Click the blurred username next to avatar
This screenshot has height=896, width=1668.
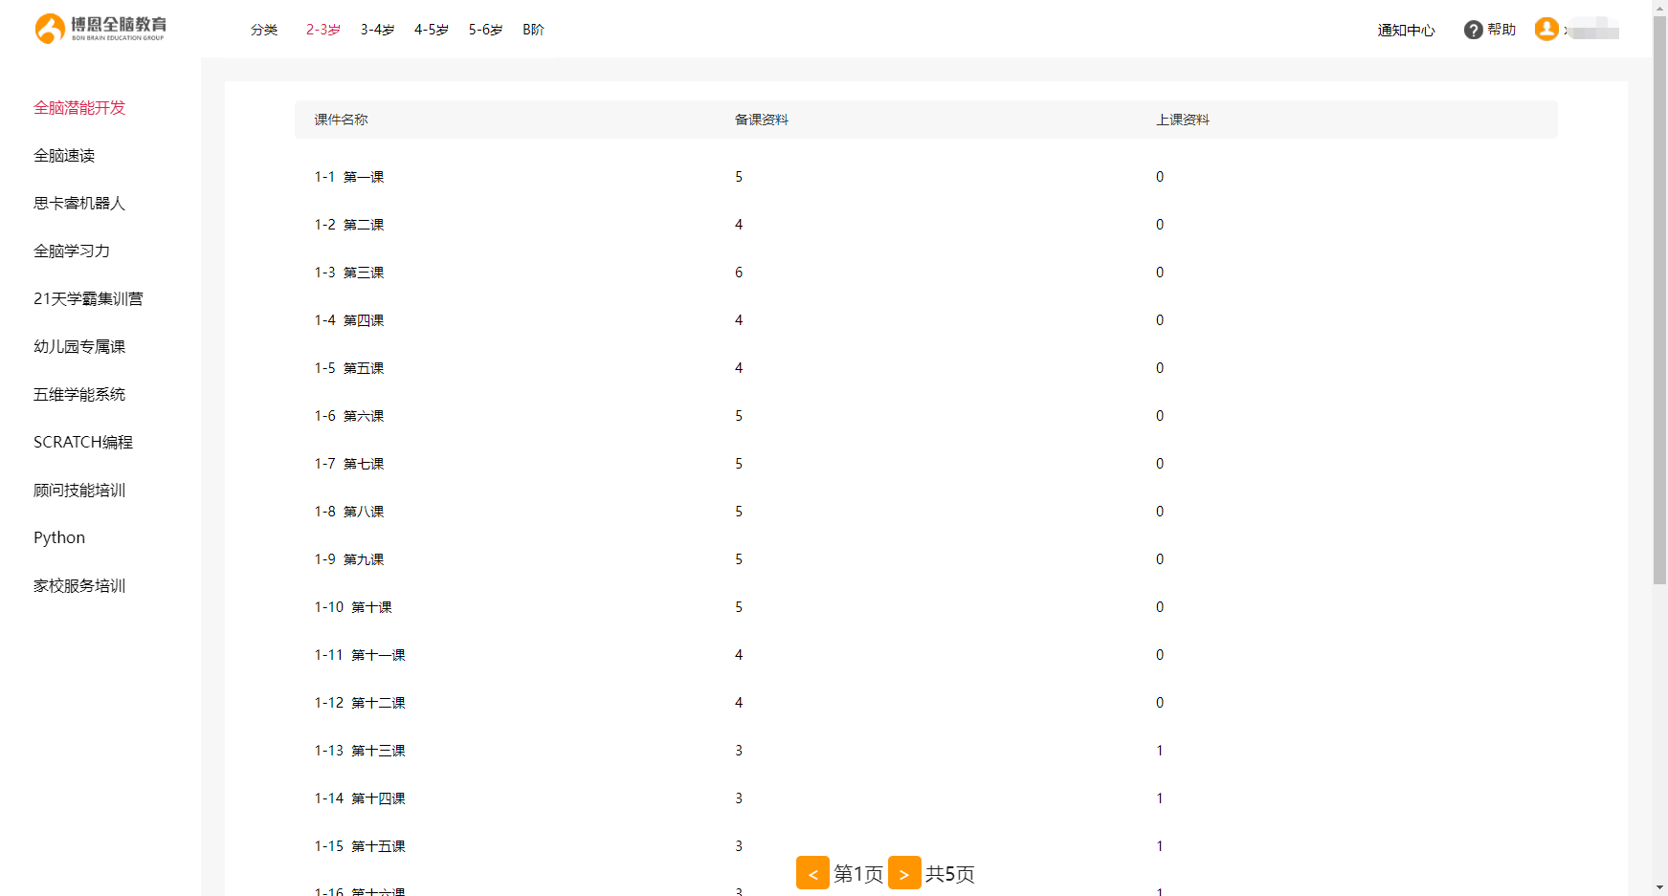click(1591, 30)
